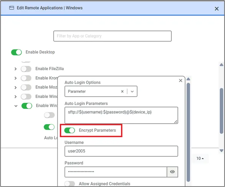Toggle the Enable FileZilla switch
This screenshot has height=187, width=225.
coord(26,69)
